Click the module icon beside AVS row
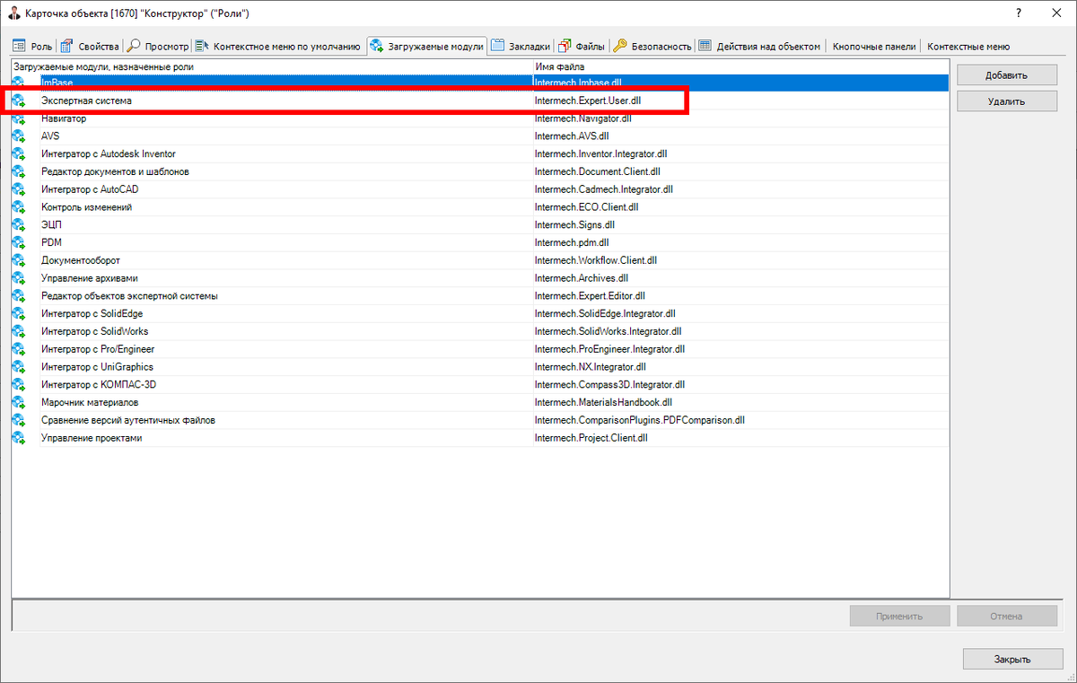Screen dimensions: 1077x683 (x=19, y=136)
